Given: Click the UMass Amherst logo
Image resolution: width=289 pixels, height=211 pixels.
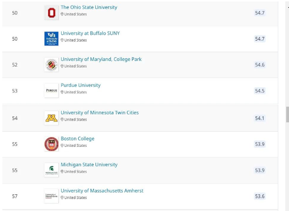Looking at the screenshot, I should point(51,196).
